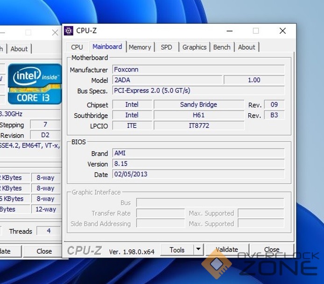Open About tab in the front window
Image resolution: width=324 pixels, height=284 pixels.
click(x=247, y=47)
